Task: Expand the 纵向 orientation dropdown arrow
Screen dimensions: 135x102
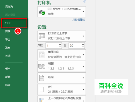Action: 83,78
